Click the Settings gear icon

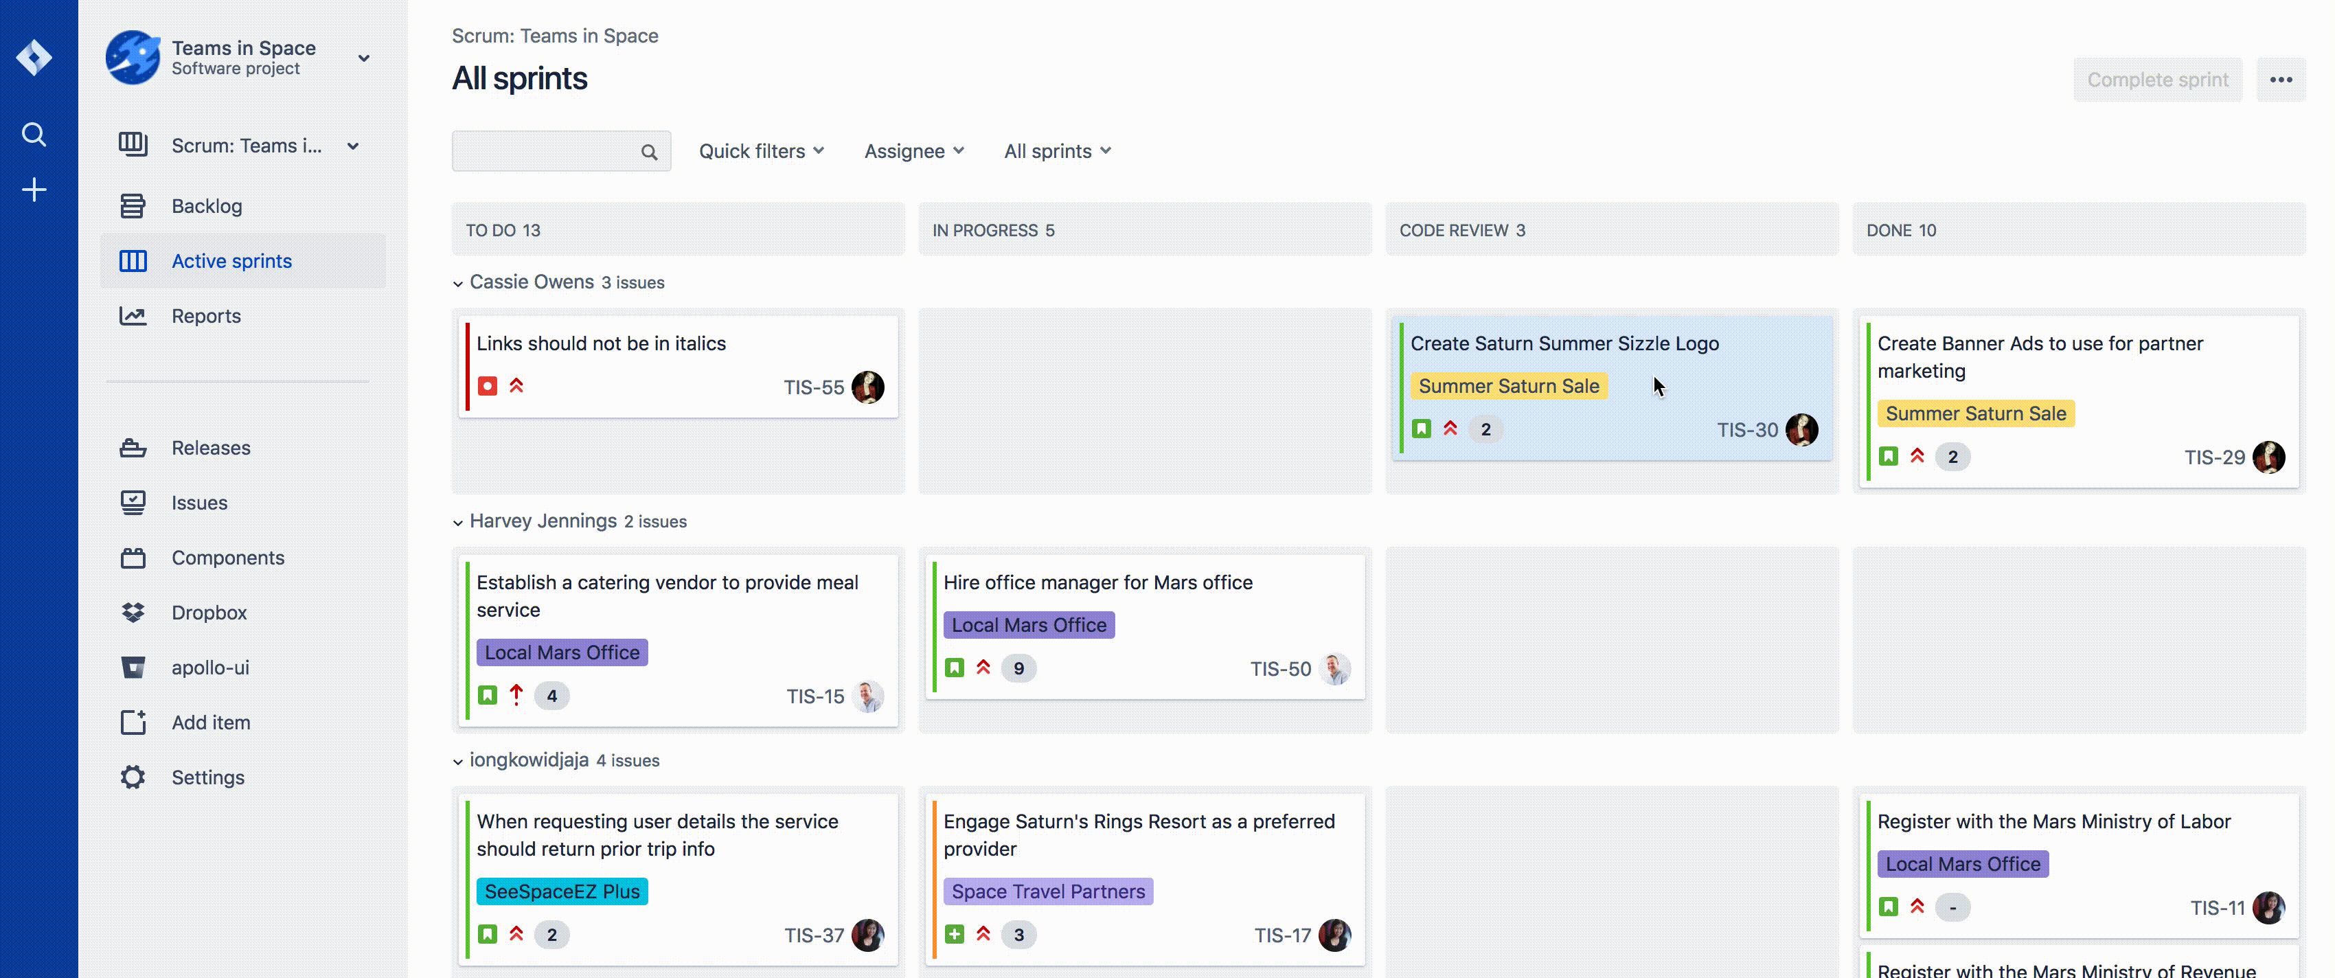[x=133, y=777]
